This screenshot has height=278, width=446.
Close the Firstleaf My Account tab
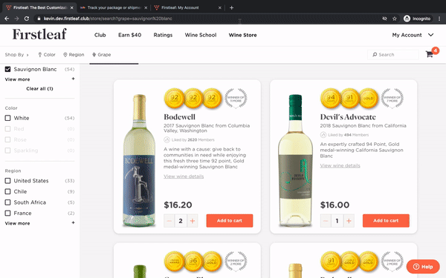pos(219,7)
